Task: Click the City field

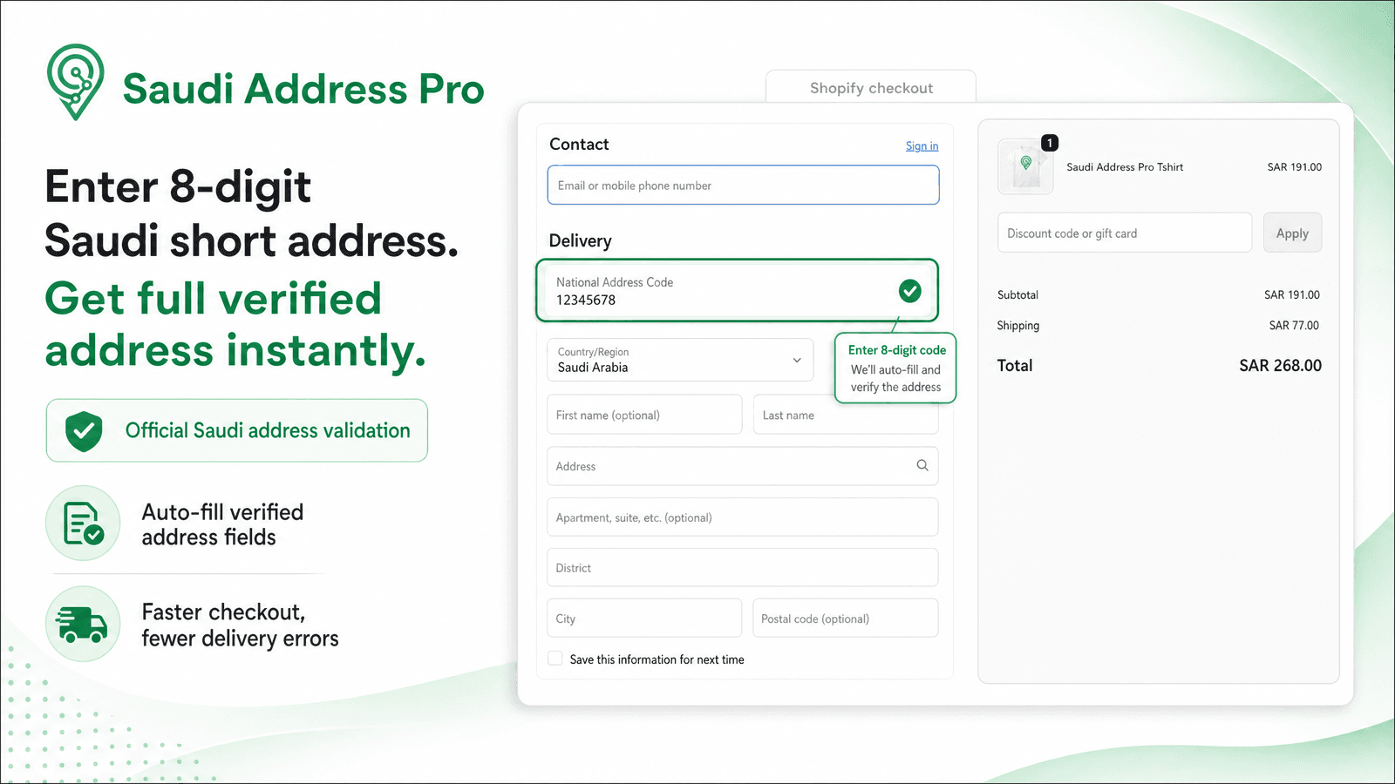Action: point(644,618)
